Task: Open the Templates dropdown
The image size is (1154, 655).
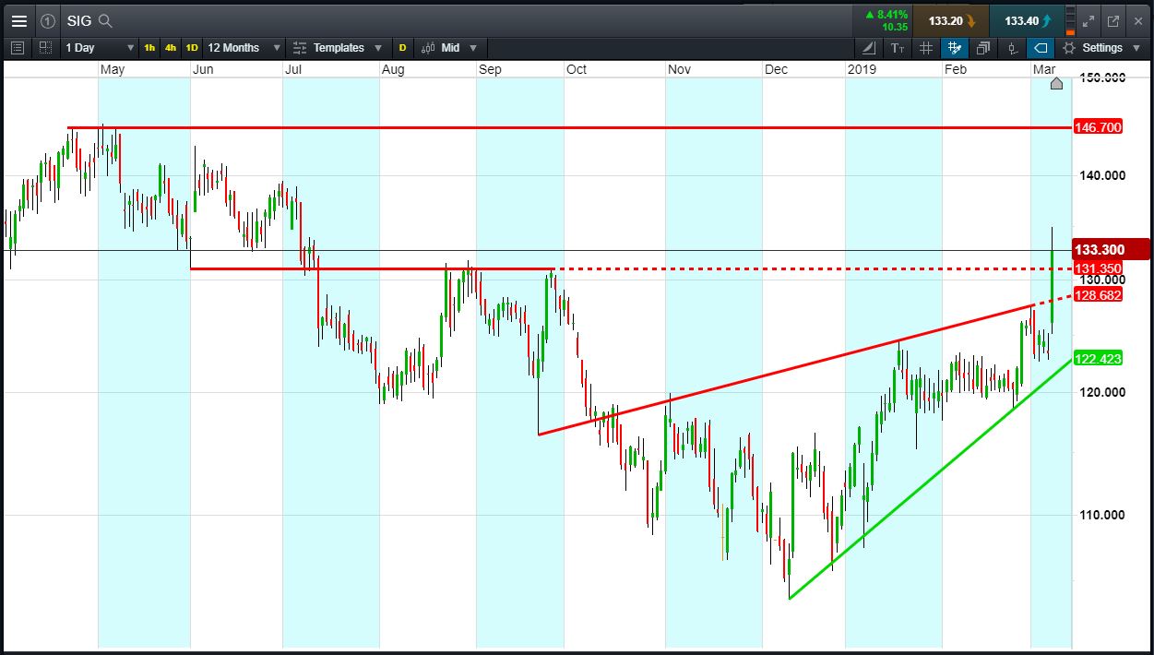Action: click(x=339, y=48)
